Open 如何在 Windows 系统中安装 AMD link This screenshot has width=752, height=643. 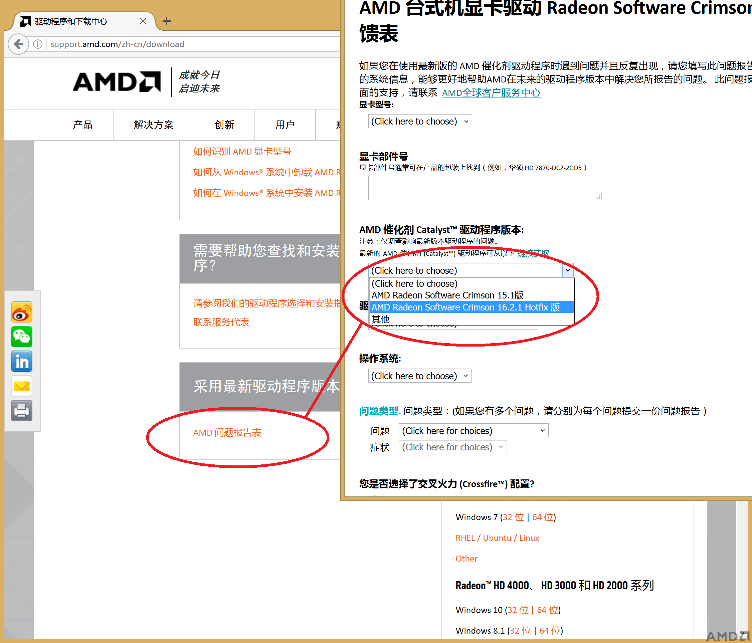pos(267,193)
